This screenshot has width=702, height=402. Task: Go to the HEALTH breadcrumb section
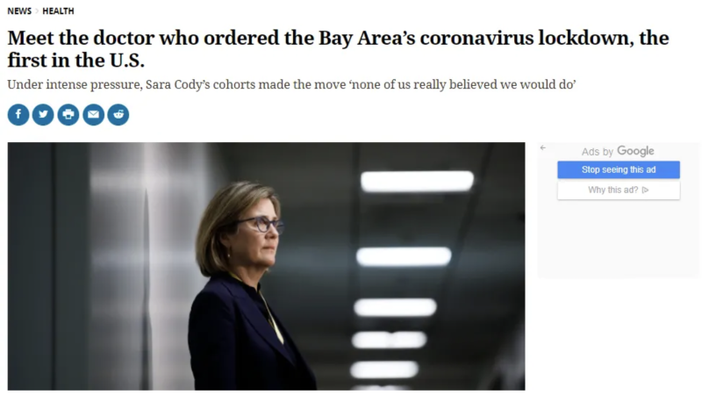(58, 11)
